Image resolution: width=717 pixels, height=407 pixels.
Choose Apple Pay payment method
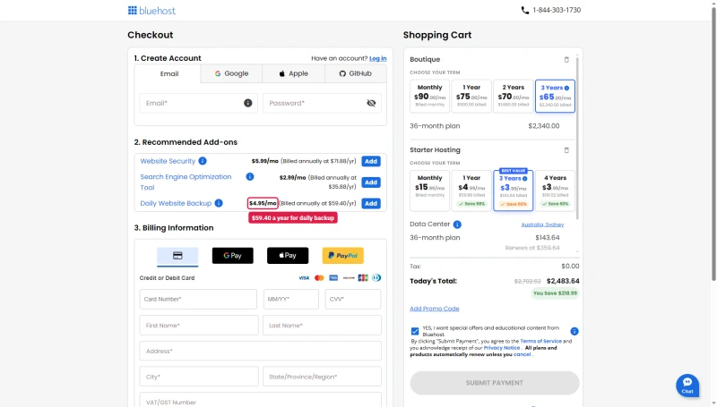[288, 256]
